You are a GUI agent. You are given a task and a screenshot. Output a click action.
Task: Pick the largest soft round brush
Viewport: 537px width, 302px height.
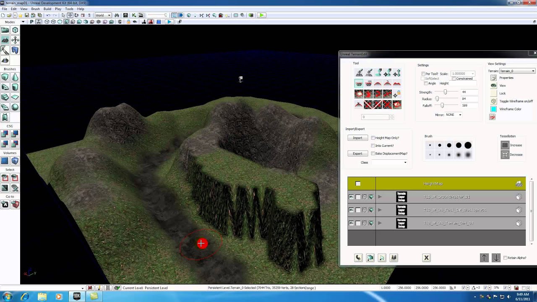(468, 155)
